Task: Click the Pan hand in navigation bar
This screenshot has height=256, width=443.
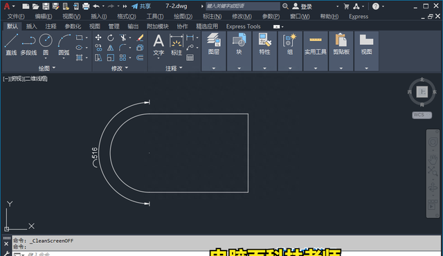Action: pyautogui.click(x=433, y=160)
